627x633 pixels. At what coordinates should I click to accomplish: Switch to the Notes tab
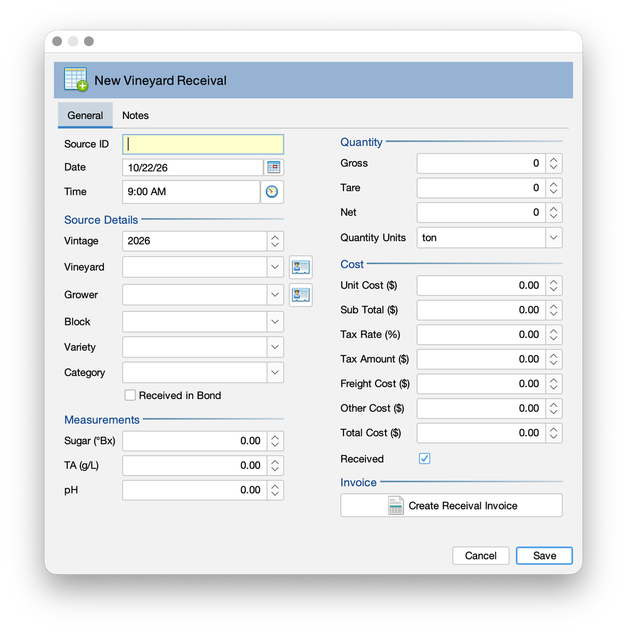pyautogui.click(x=135, y=115)
